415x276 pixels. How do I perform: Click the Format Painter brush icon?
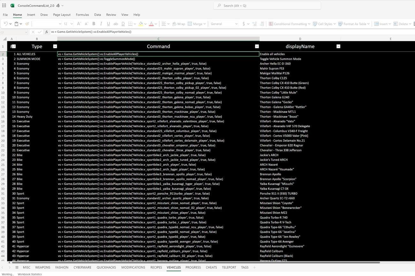click(x=27, y=24)
